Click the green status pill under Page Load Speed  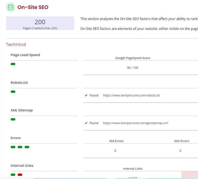click(13, 64)
